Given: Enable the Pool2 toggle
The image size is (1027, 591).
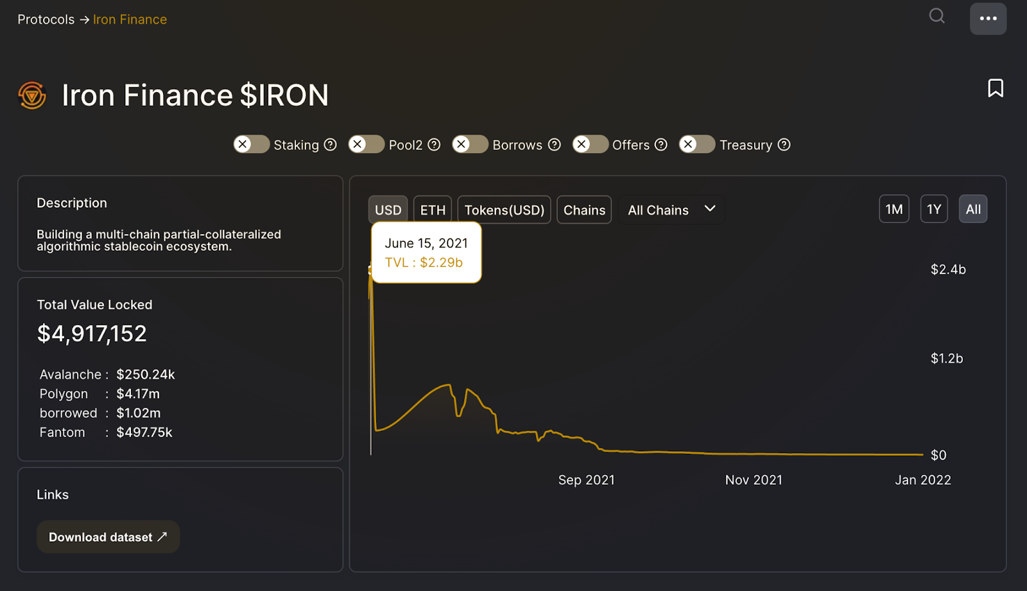Looking at the screenshot, I should (x=367, y=144).
